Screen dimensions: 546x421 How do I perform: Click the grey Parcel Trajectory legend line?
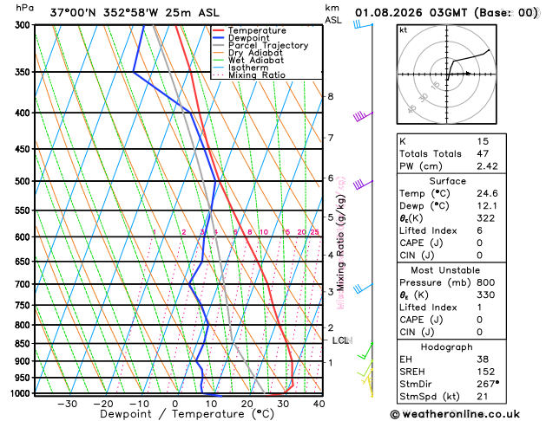pyautogui.click(x=219, y=45)
